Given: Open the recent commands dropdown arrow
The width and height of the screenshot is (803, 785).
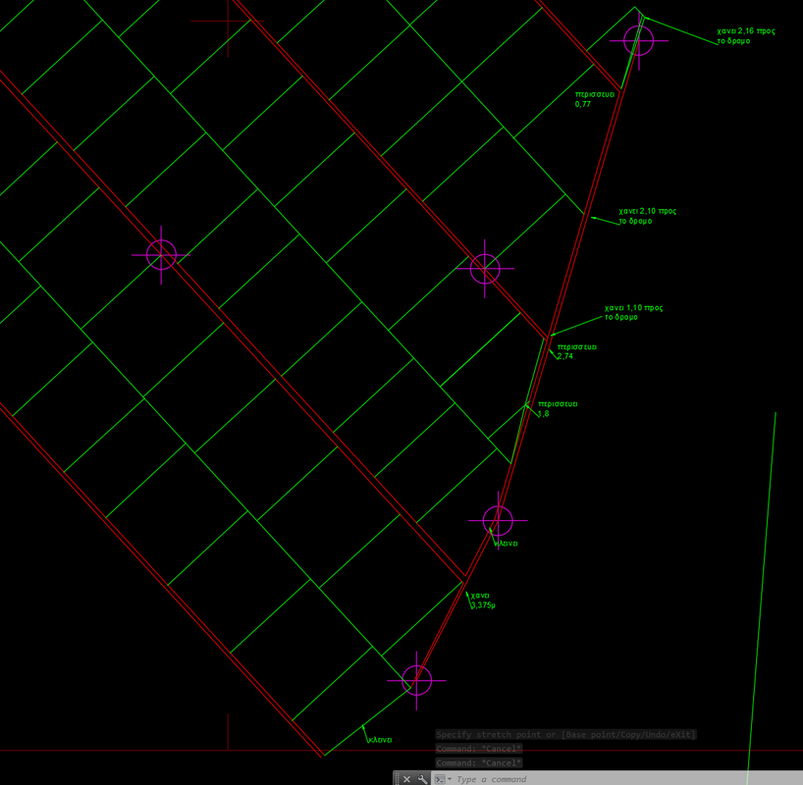Looking at the screenshot, I should pos(450,779).
